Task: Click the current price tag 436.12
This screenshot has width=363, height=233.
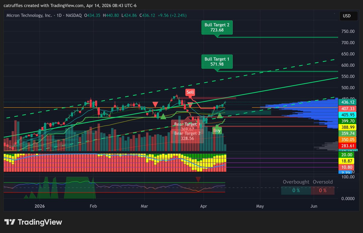Action: 347,102
